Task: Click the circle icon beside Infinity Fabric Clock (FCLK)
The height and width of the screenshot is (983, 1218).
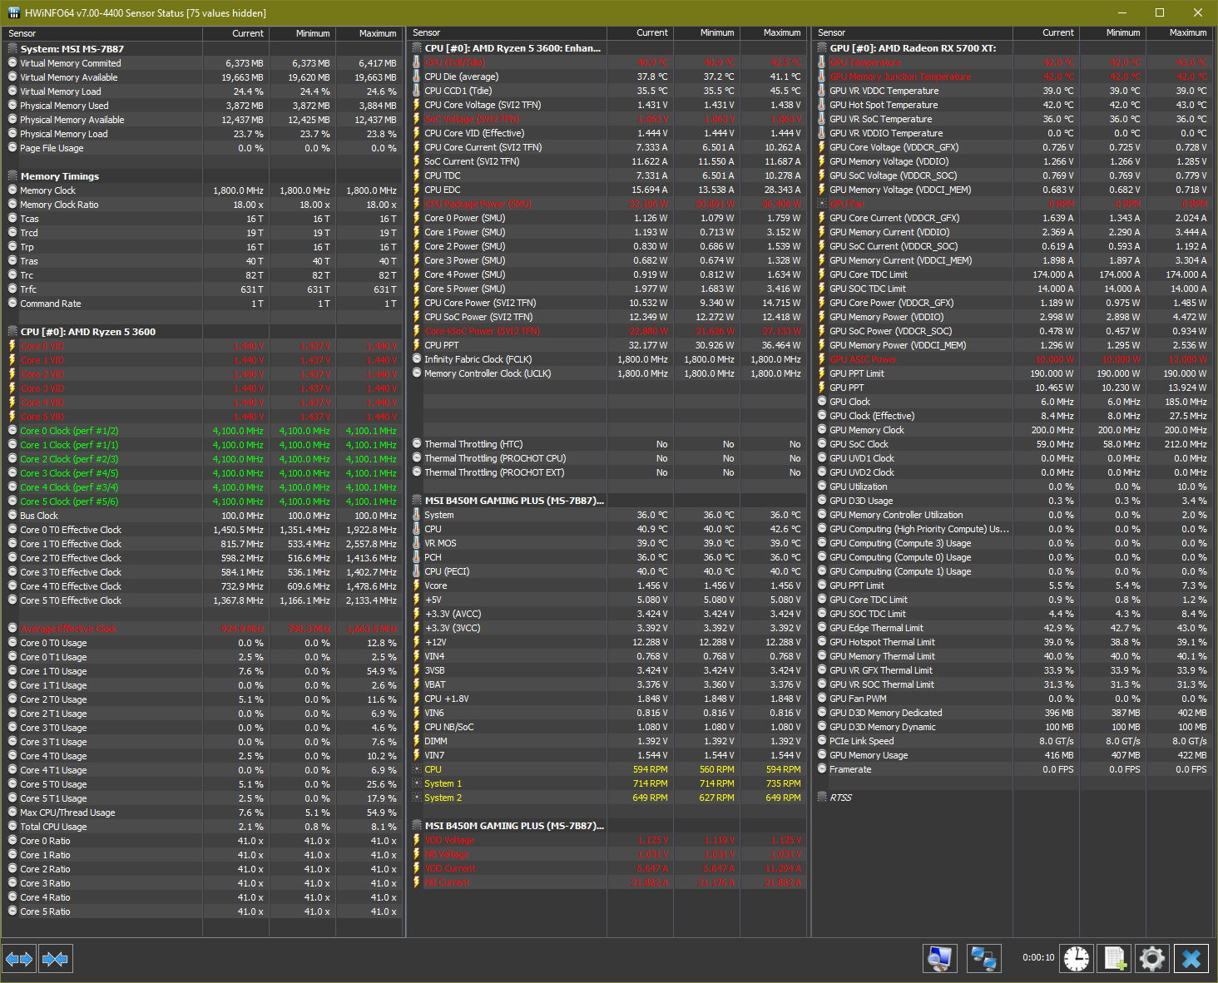Action: point(417,359)
